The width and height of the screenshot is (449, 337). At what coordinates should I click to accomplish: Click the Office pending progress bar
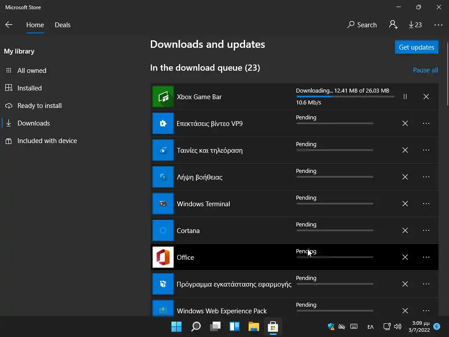click(335, 257)
